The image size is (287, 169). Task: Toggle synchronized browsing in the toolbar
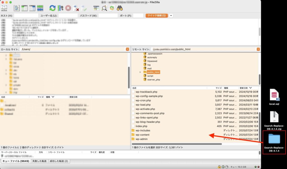pyautogui.click(x=112, y=8)
